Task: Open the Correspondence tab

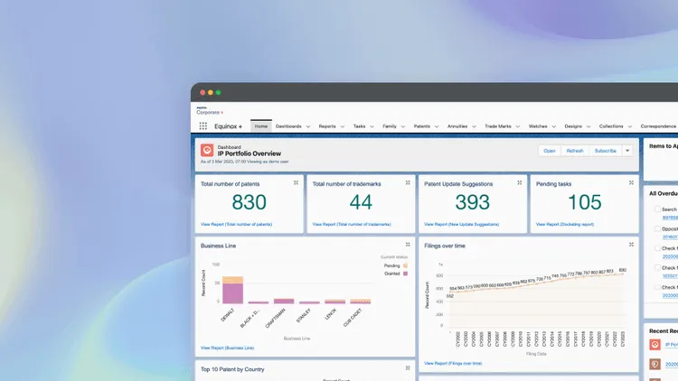Action: pyautogui.click(x=658, y=126)
